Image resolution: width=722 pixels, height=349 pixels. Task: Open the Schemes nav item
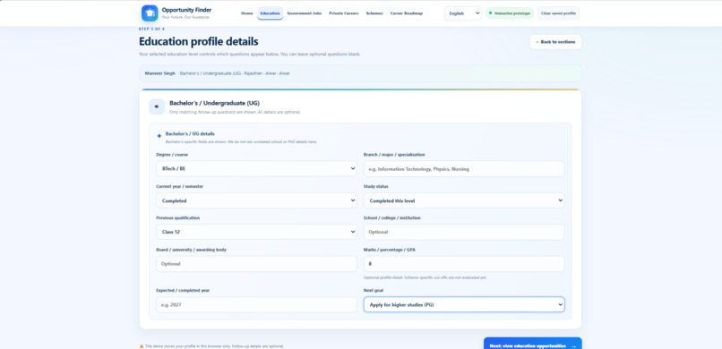pos(374,13)
